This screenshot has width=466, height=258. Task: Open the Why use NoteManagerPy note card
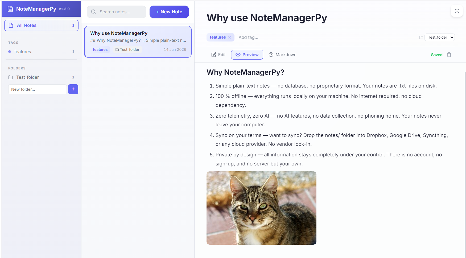138,42
